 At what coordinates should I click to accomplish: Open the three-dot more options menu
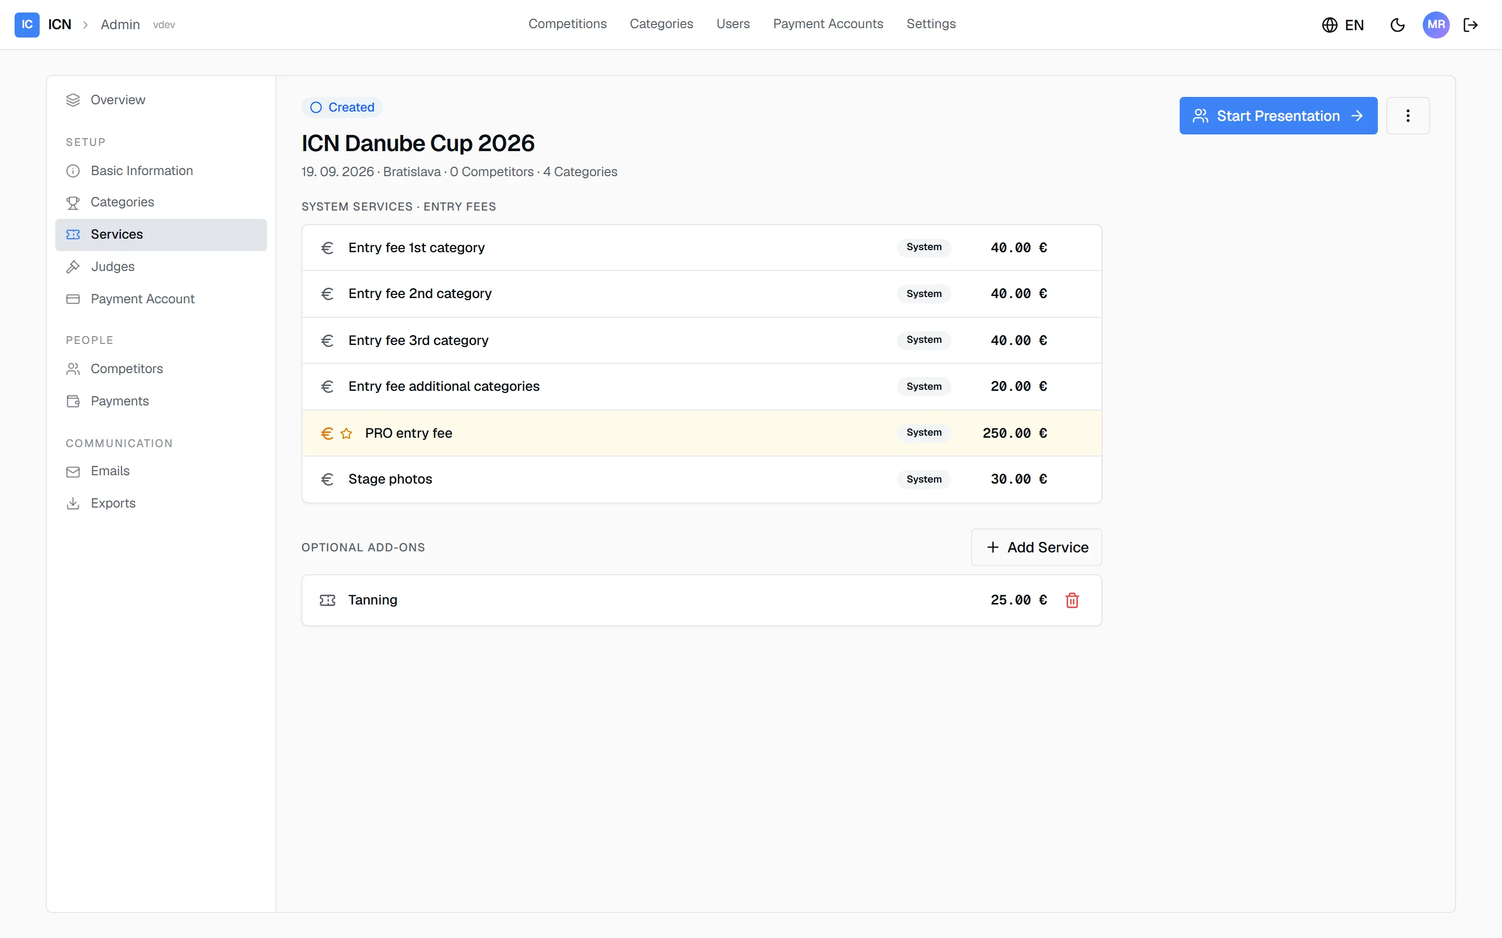1408,115
